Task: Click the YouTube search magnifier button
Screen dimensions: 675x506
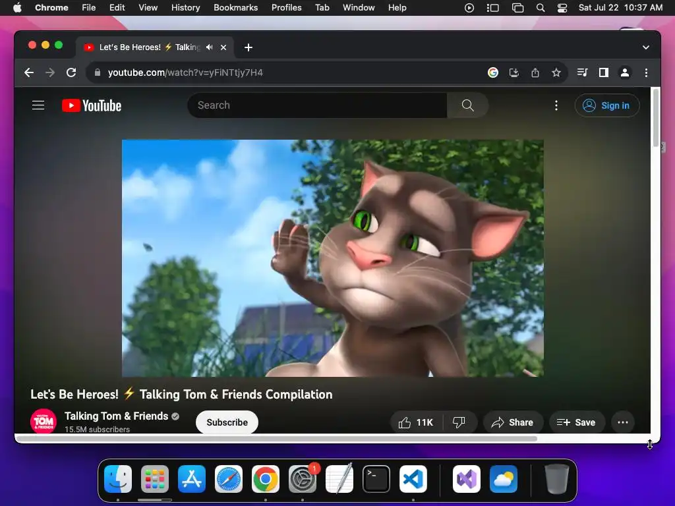Action: (x=467, y=105)
